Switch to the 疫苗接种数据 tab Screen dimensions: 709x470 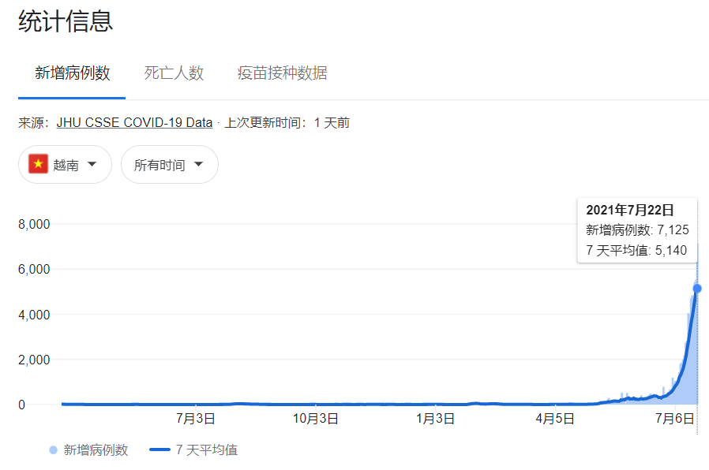point(281,72)
